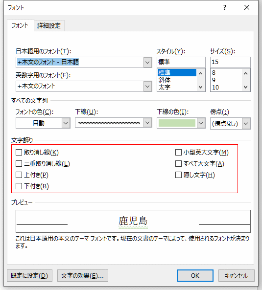Click down arrow in size list
This screenshot has width=262, height=290.
(x=246, y=87)
